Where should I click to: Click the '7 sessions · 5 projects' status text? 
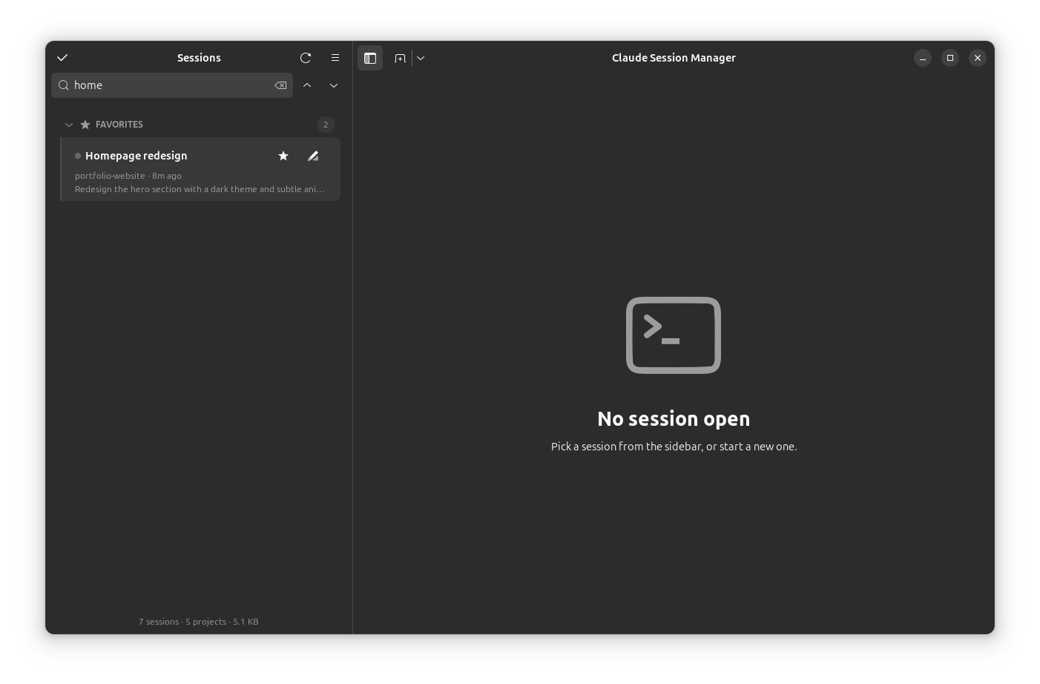[199, 622]
